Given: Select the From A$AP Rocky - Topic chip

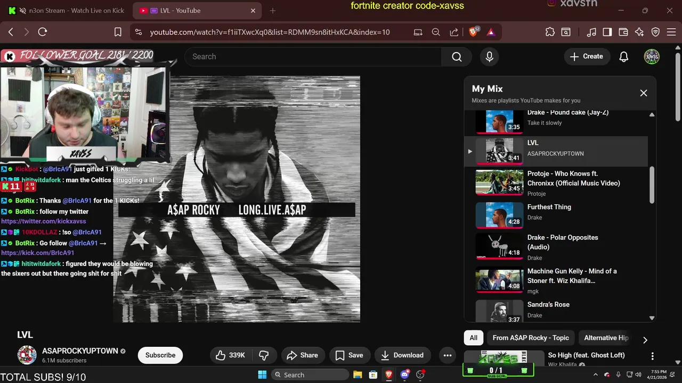Looking at the screenshot, I should pos(531,338).
